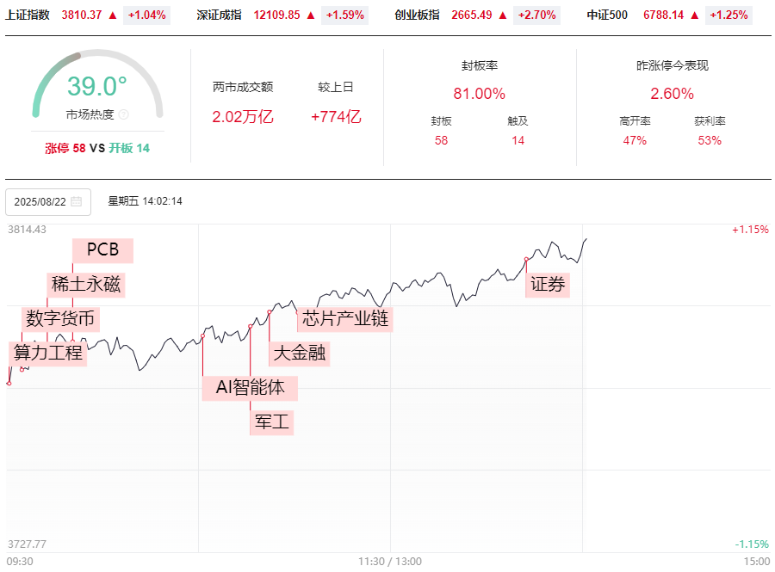
Task: Open the 芯片产业链 sector label
Action: 345,319
